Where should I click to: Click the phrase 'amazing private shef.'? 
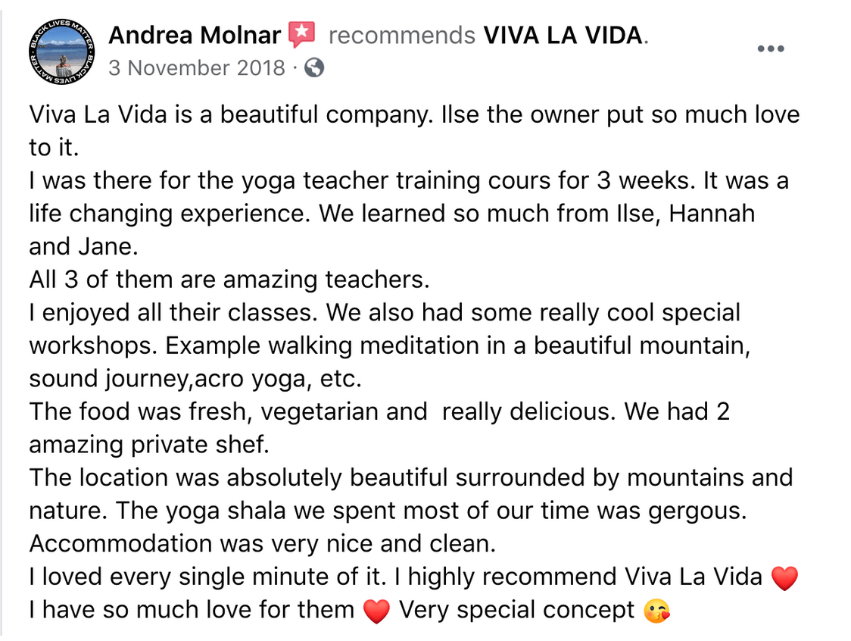(x=149, y=445)
